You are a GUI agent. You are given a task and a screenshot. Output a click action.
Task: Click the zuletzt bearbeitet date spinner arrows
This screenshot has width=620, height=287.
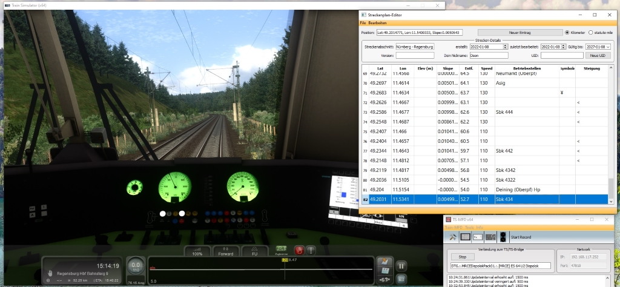[564, 47]
